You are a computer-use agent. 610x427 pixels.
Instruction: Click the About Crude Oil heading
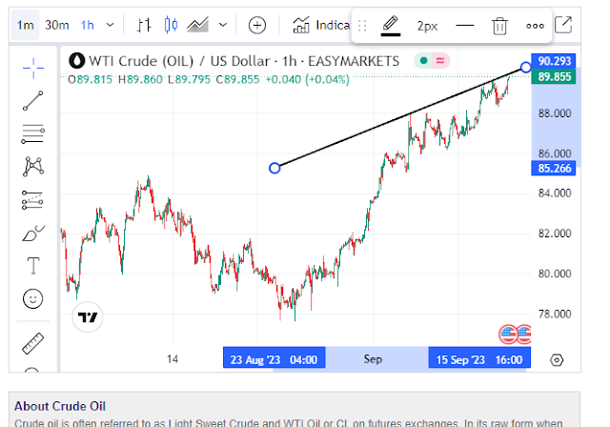click(60, 406)
